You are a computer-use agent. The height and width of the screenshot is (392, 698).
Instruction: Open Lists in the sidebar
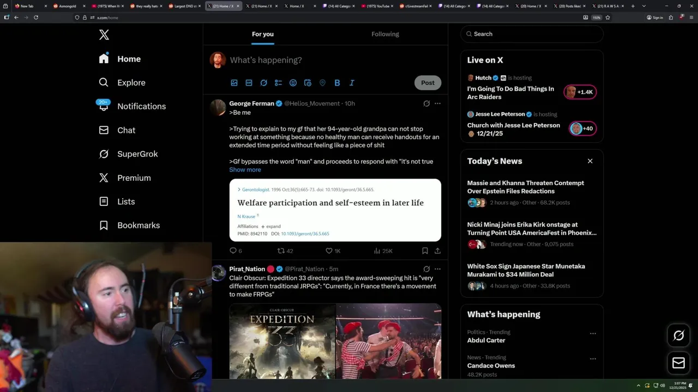point(117,201)
